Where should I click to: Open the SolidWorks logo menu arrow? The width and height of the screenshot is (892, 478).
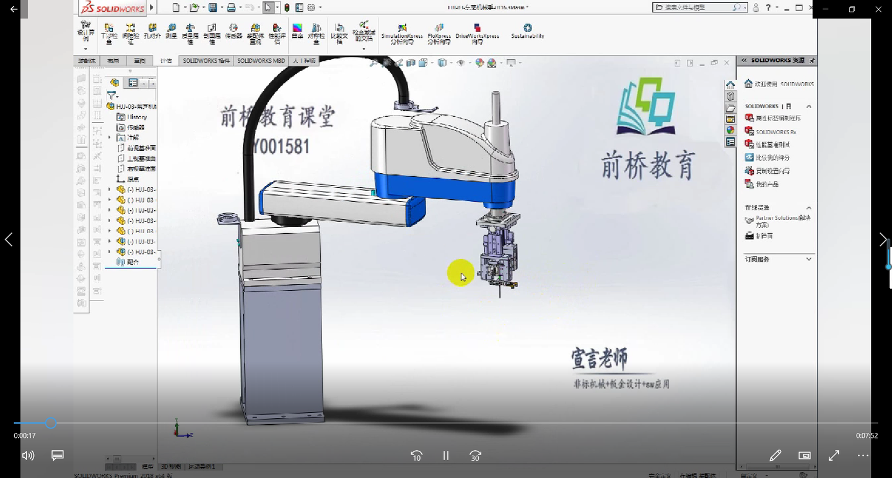[x=152, y=7]
